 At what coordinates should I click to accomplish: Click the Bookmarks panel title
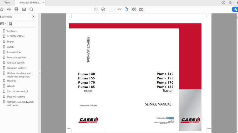pyautogui.click(x=6, y=17)
